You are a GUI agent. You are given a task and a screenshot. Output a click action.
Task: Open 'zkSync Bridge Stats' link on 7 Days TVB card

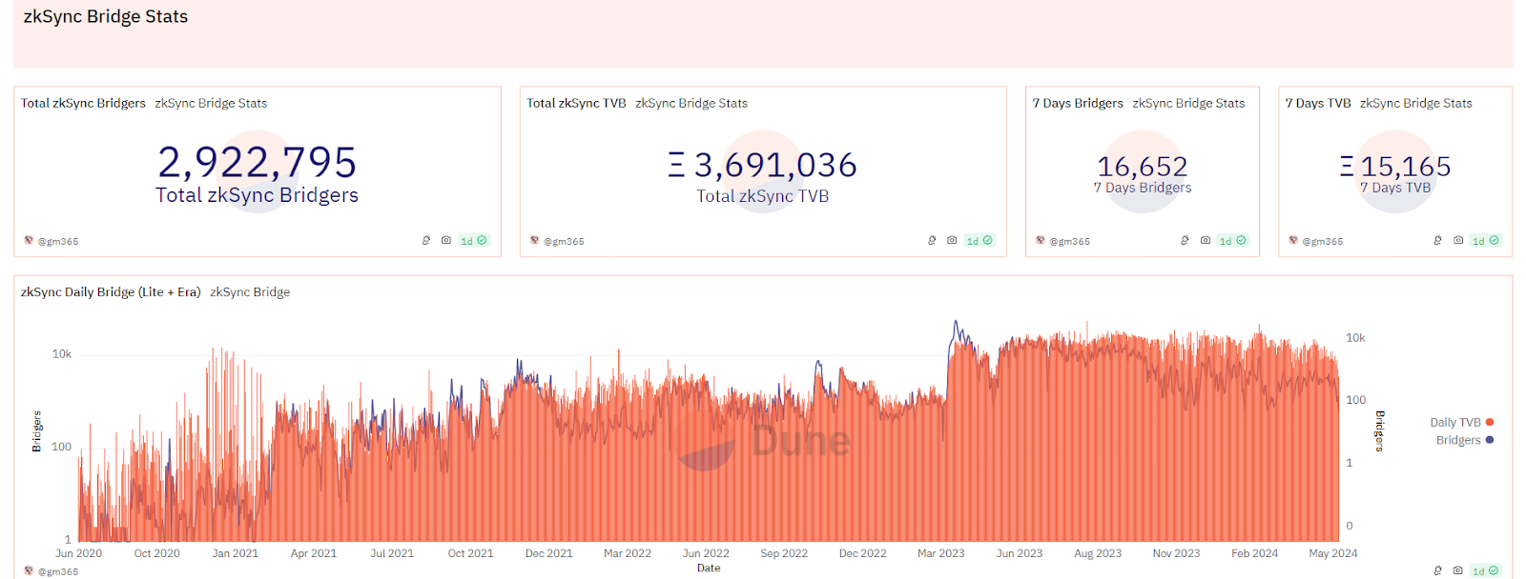1416,103
